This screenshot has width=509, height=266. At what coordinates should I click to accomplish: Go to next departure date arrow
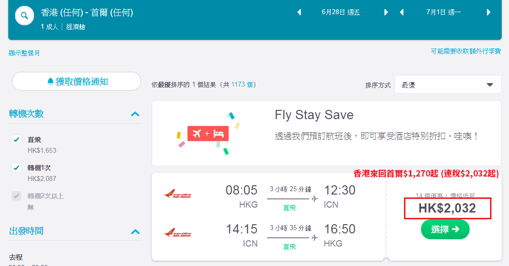(x=386, y=12)
